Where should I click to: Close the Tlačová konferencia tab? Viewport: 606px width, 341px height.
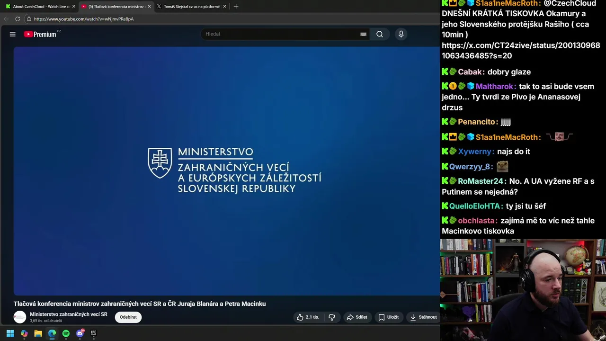click(149, 7)
